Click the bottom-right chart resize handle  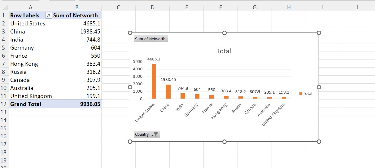(x=319, y=142)
